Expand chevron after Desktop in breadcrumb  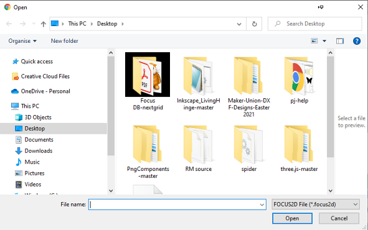[122, 24]
